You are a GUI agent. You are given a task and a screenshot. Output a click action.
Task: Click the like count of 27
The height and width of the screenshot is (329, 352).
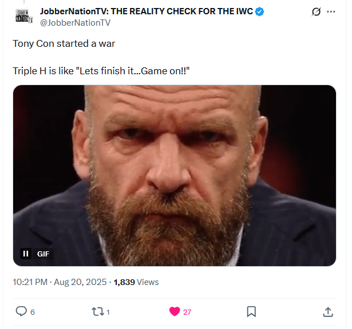(187, 312)
